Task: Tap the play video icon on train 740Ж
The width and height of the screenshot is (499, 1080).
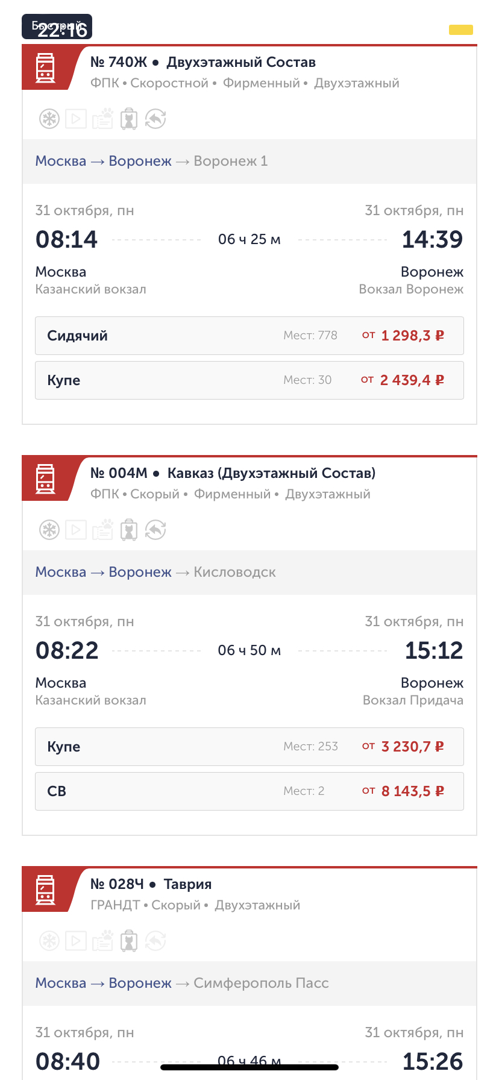Action: tap(76, 119)
